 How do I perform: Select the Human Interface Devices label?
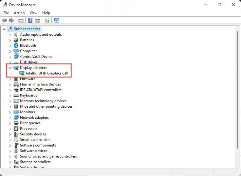[40, 84]
